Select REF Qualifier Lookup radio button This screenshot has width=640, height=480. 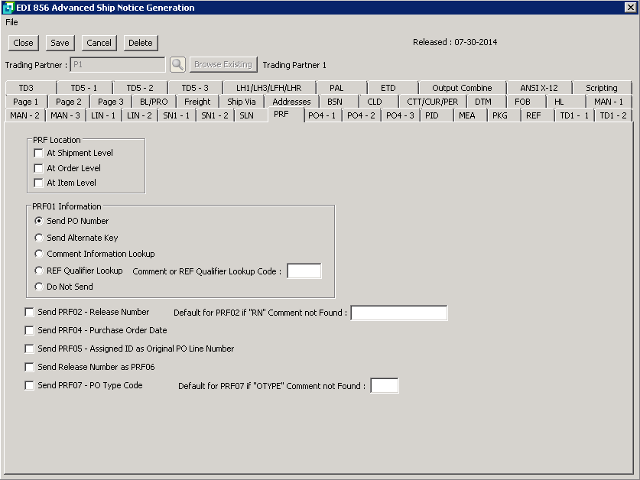point(39,271)
